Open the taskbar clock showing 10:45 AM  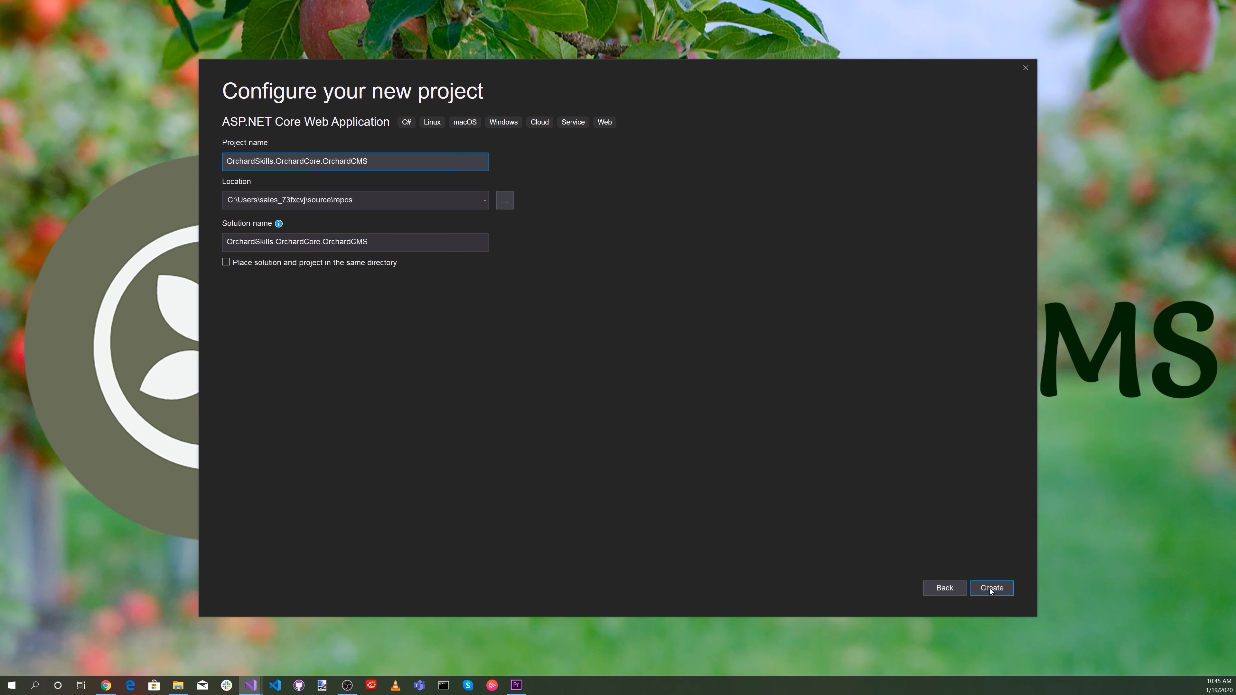click(1219, 685)
